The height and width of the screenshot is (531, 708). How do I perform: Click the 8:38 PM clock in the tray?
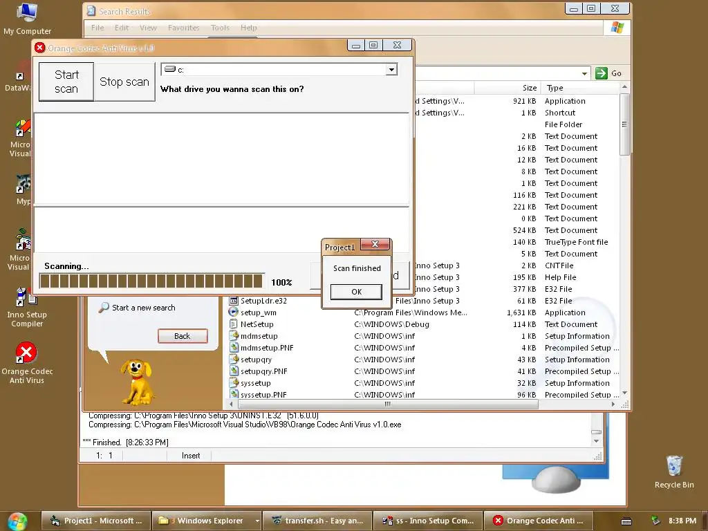click(682, 521)
